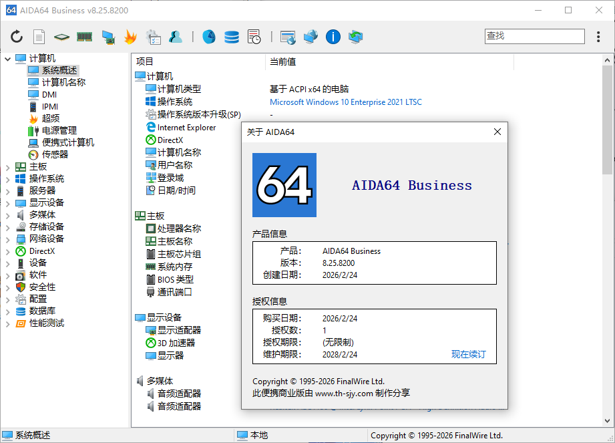The width and height of the screenshot is (615, 443).
Task: Click the Refresh toolbar icon
Action: click(17, 37)
